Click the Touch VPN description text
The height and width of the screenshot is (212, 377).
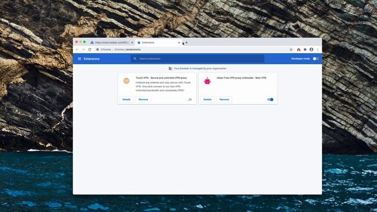(163, 87)
